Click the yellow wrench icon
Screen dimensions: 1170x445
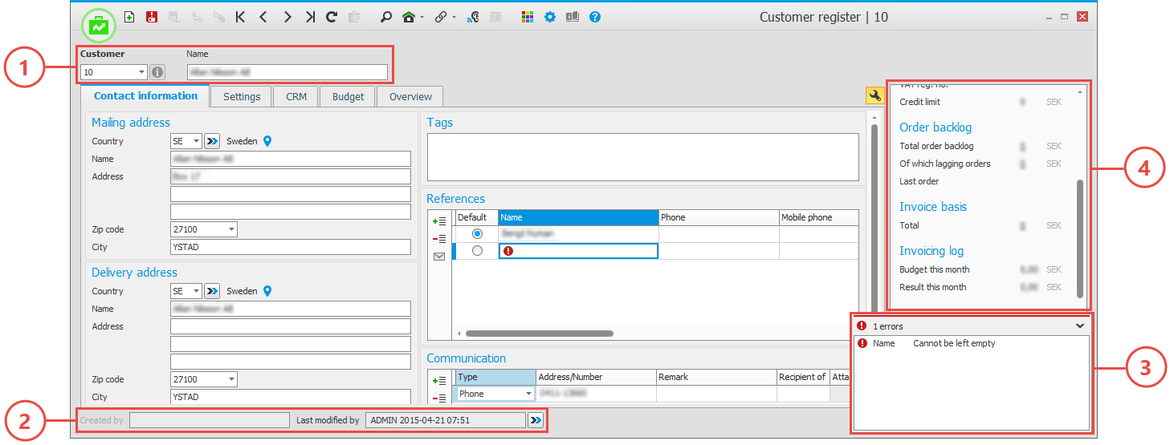pyautogui.click(x=874, y=96)
